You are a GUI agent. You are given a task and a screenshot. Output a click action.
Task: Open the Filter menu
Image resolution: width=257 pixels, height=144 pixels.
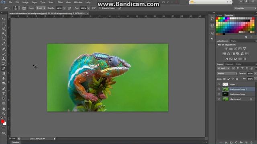tap(60, 2)
